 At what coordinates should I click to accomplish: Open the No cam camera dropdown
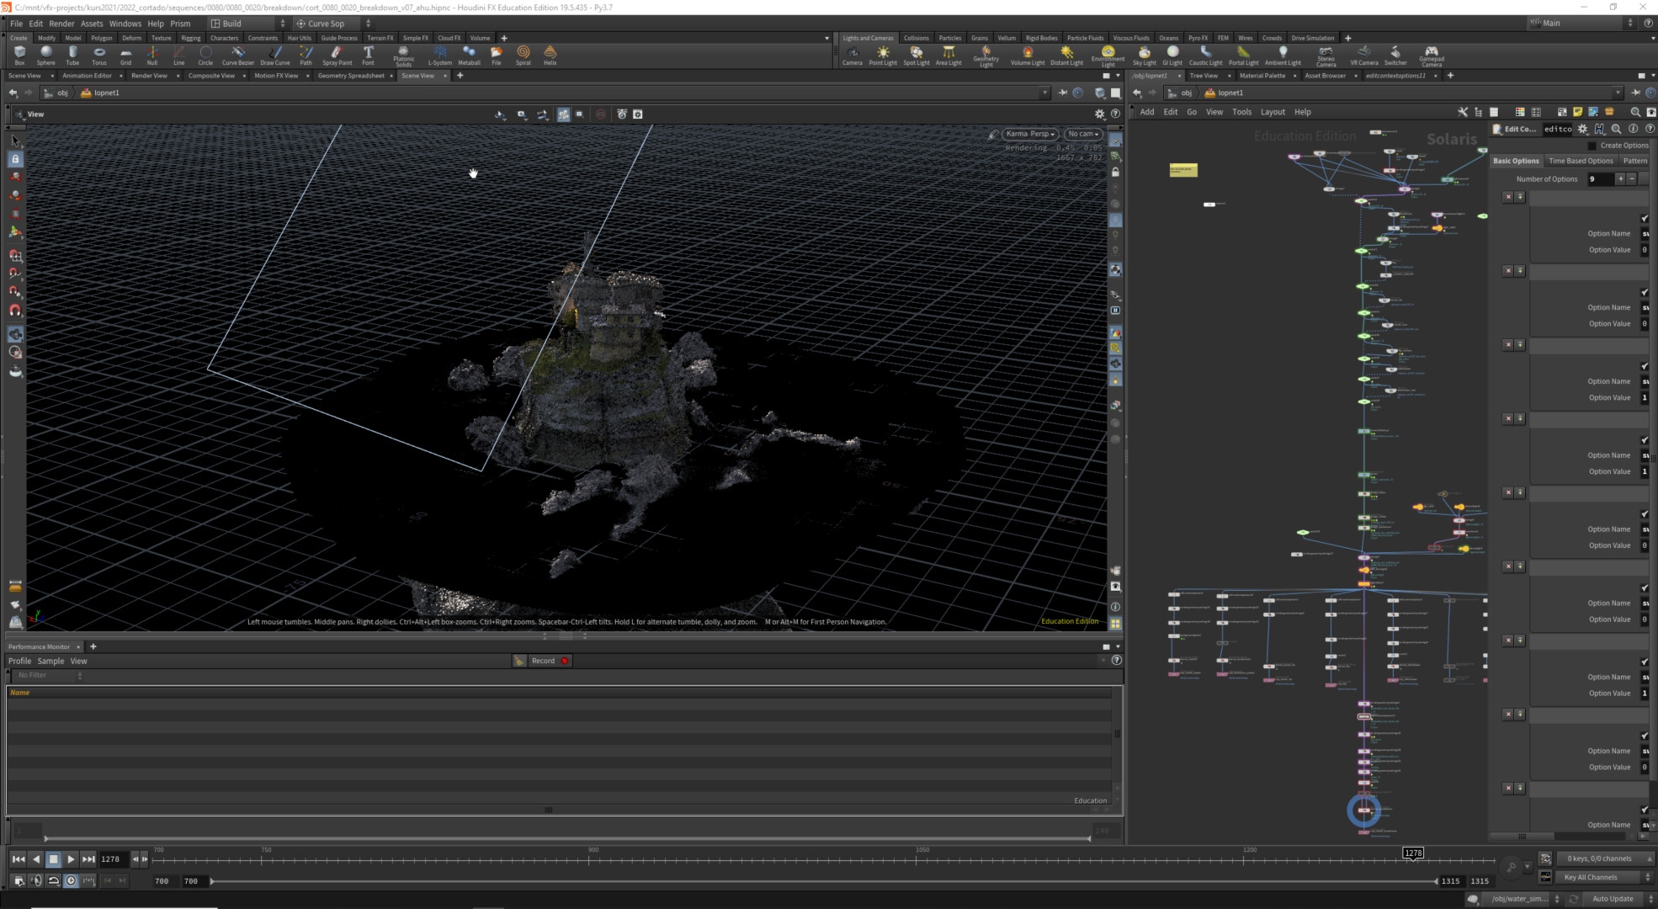click(1083, 134)
